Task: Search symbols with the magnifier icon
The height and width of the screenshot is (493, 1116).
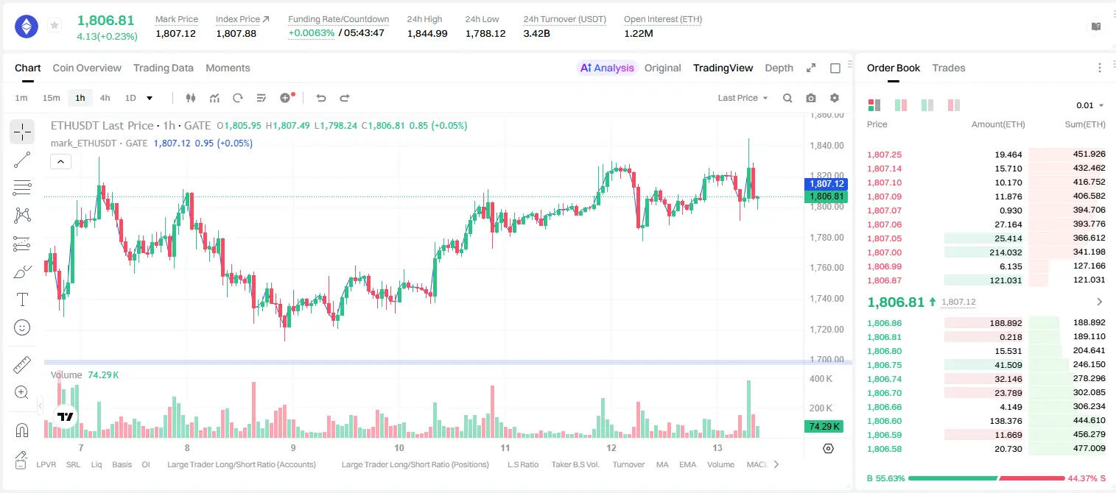Action: [x=787, y=98]
